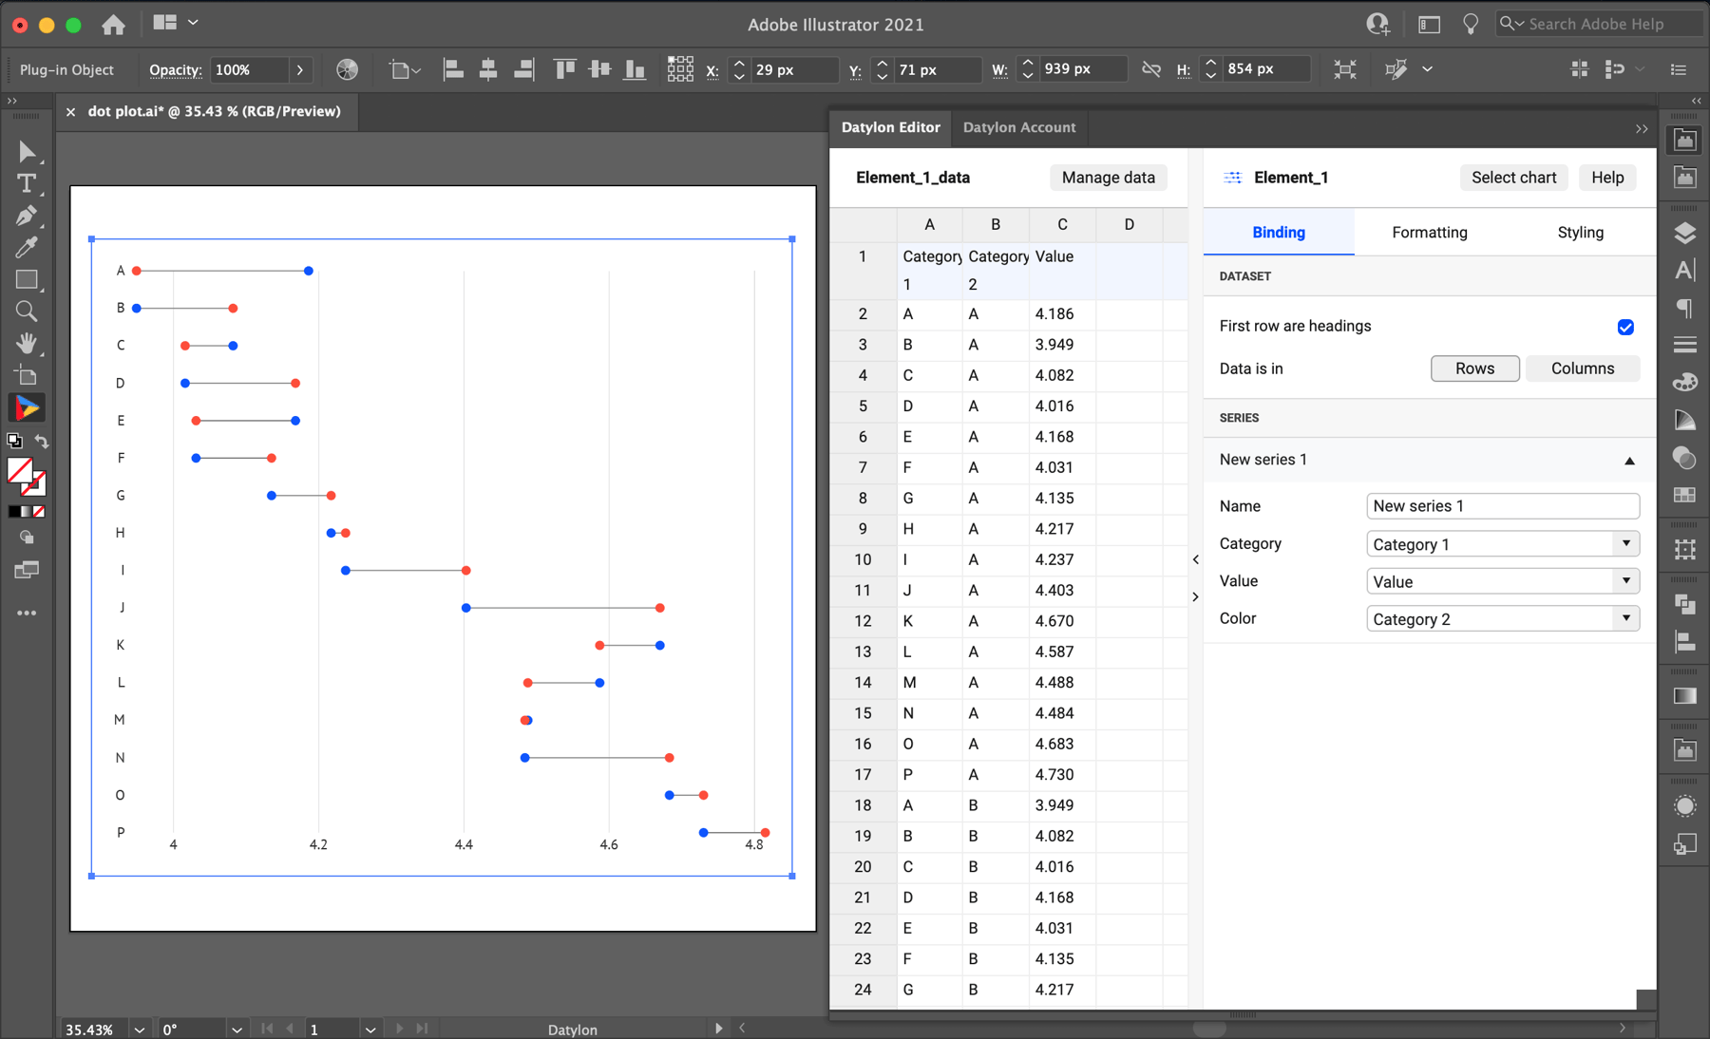Image resolution: width=1710 pixels, height=1039 pixels.
Task: Switch to the Formatting tab
Action: (1429, 232)
